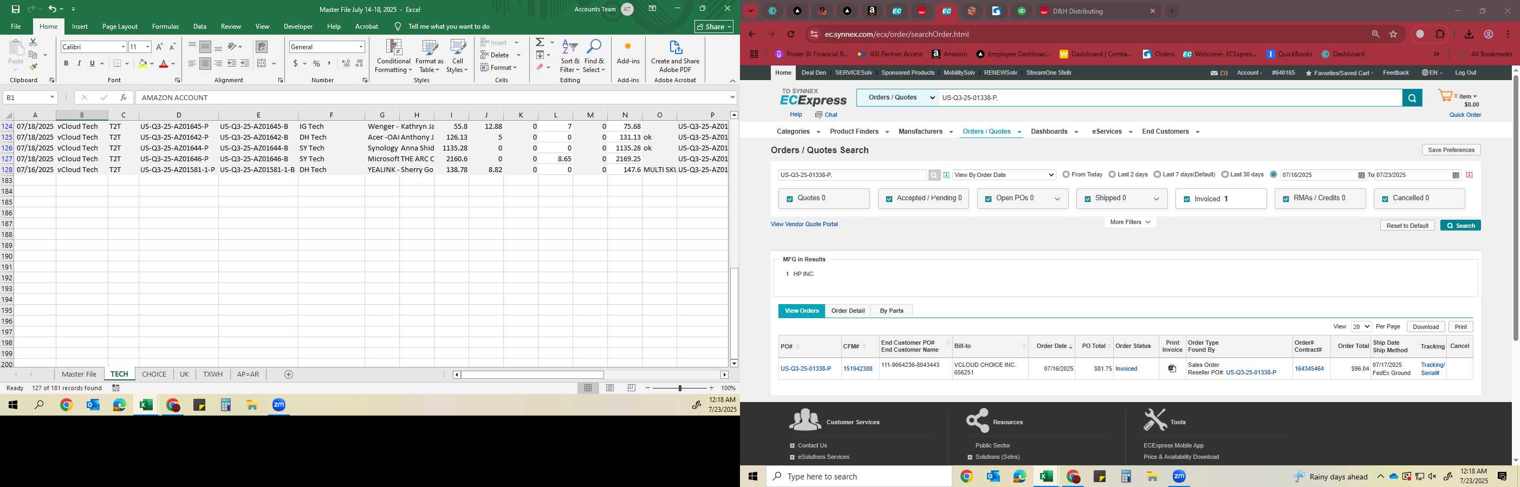1520x487 pixels.
Task: Switch to the Order Detail tab
Action: point(848,311)
